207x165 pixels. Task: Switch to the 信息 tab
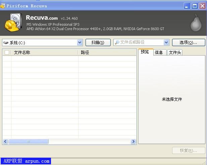[160, 53]
